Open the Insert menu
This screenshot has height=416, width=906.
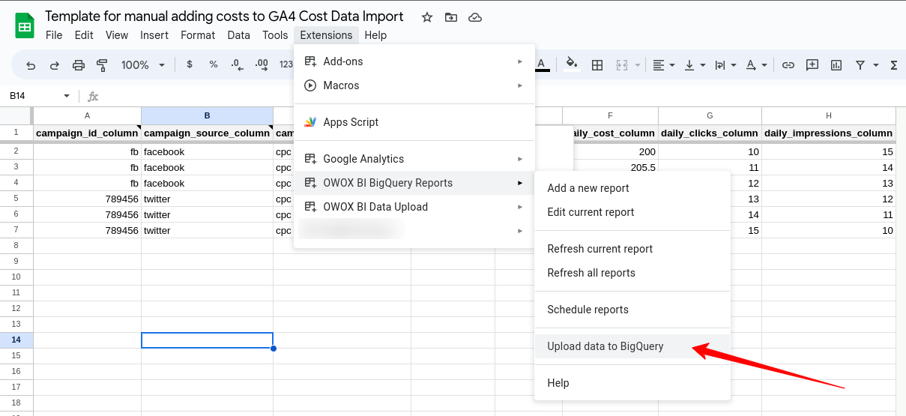(154, 35)
